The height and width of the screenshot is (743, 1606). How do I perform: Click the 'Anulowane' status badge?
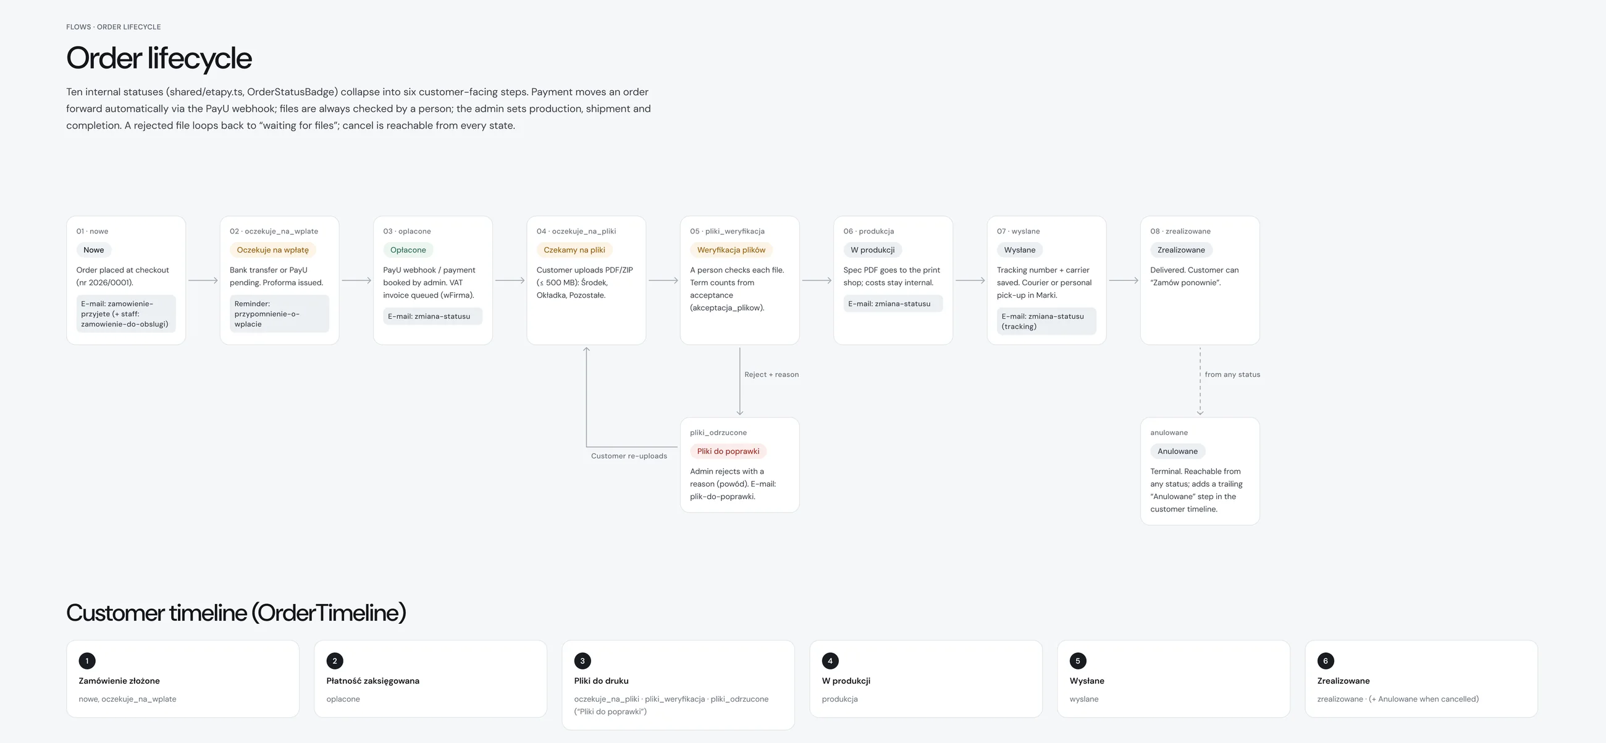[x=1177, y=451]
